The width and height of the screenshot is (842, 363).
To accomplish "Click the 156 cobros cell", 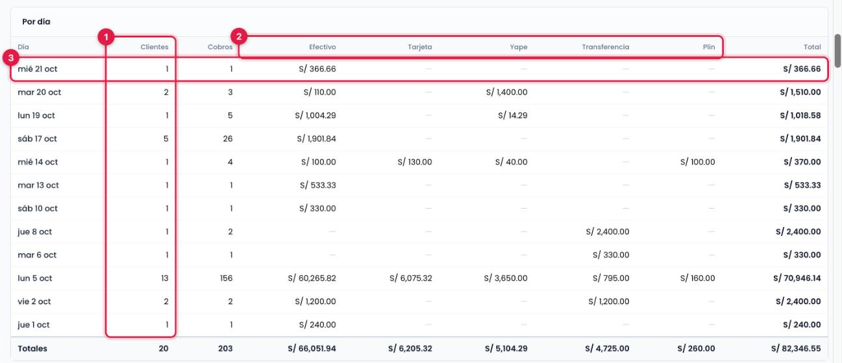I will pyautogui.click(x=226, y=279).
